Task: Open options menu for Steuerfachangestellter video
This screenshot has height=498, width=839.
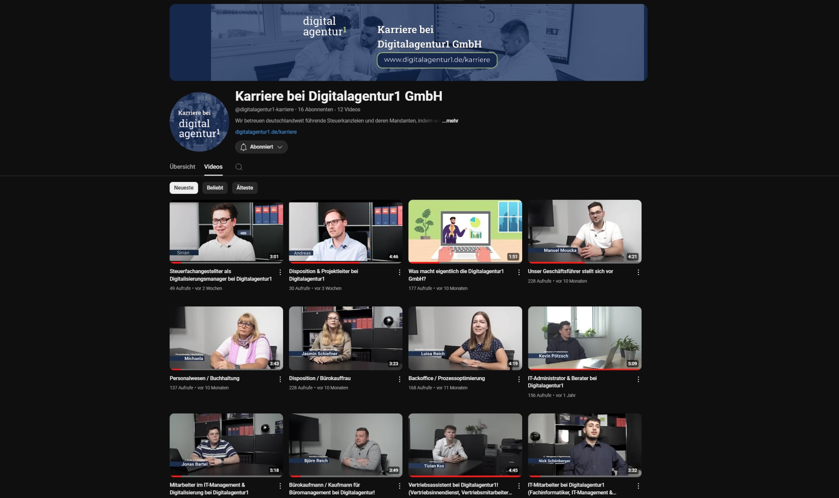Action: (x=280, y=272)
